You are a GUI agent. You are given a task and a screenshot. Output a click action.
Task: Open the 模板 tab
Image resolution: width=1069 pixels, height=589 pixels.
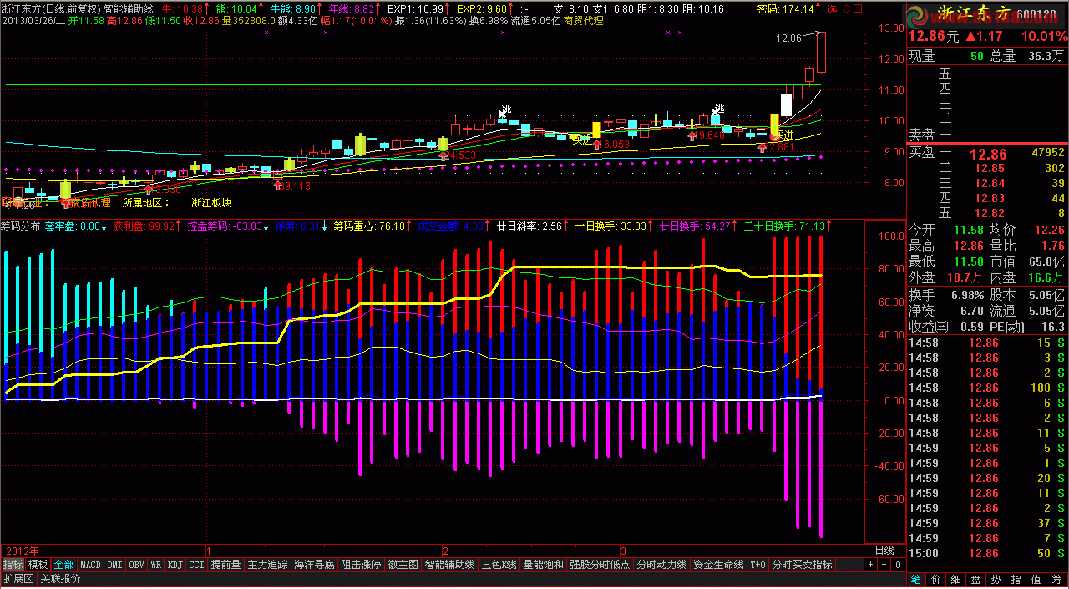coord(38,565)
